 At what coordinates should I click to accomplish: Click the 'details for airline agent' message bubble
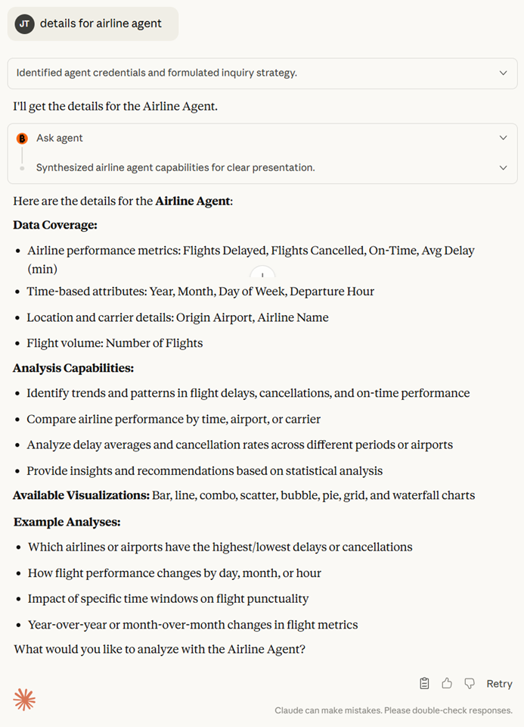(x=101, y=23)
